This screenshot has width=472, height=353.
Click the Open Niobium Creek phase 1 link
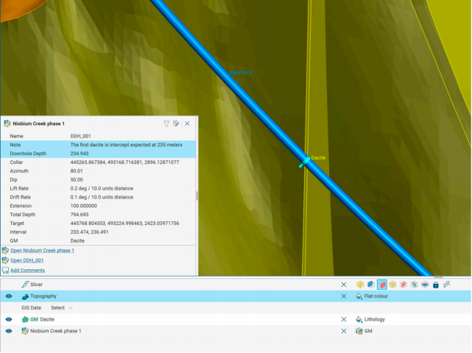tap(42, 251)
